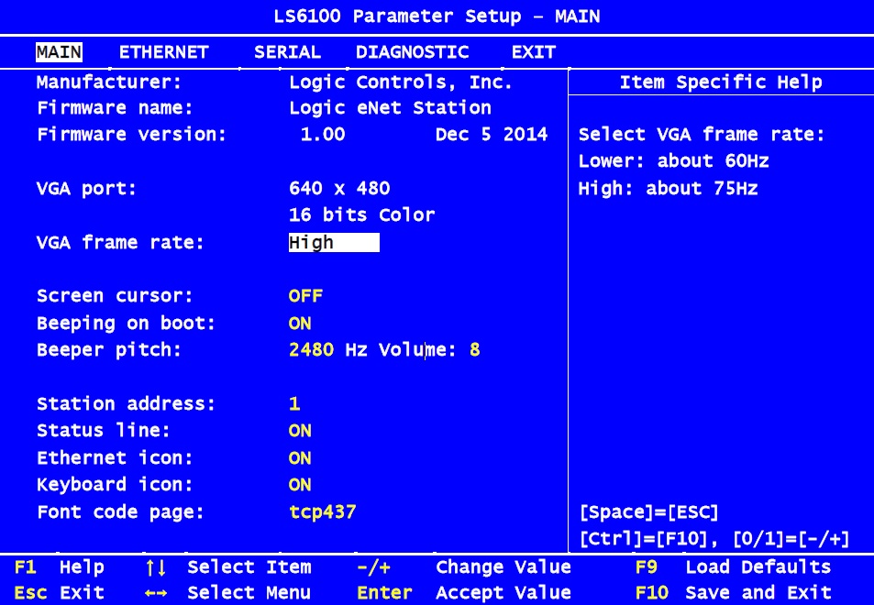Toggle the Ethernet icon ON value
The width and height of the screenshot is (874, 605).
coord(300,458)
